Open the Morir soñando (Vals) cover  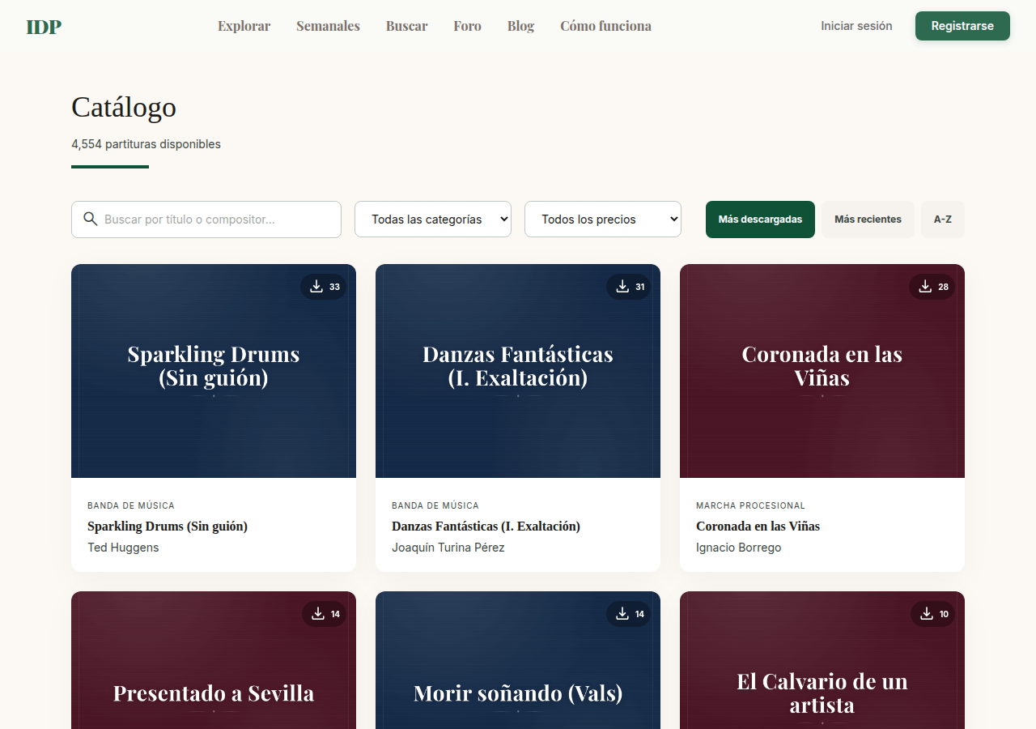click(x=518, y=660)
